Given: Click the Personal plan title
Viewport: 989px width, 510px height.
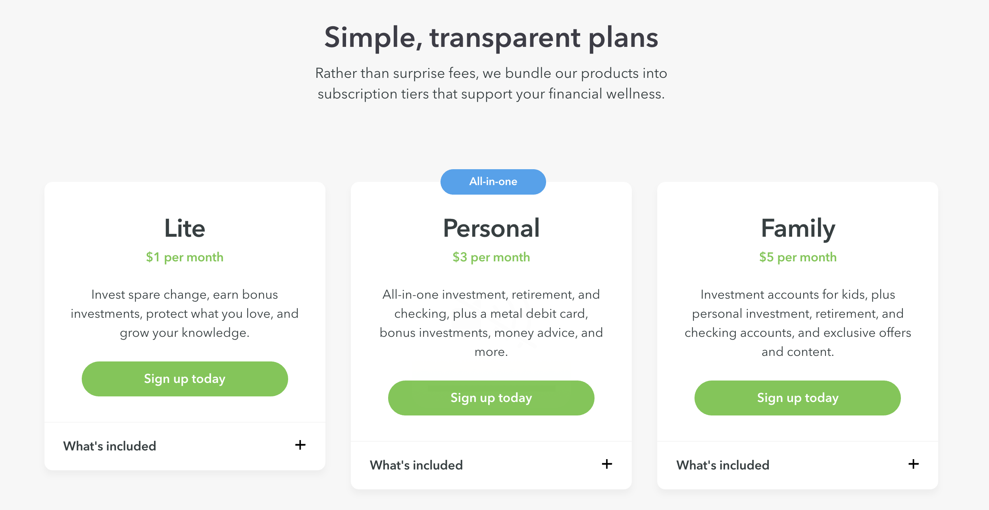Looking at the screenshot, I should click(x=491, y=228).
